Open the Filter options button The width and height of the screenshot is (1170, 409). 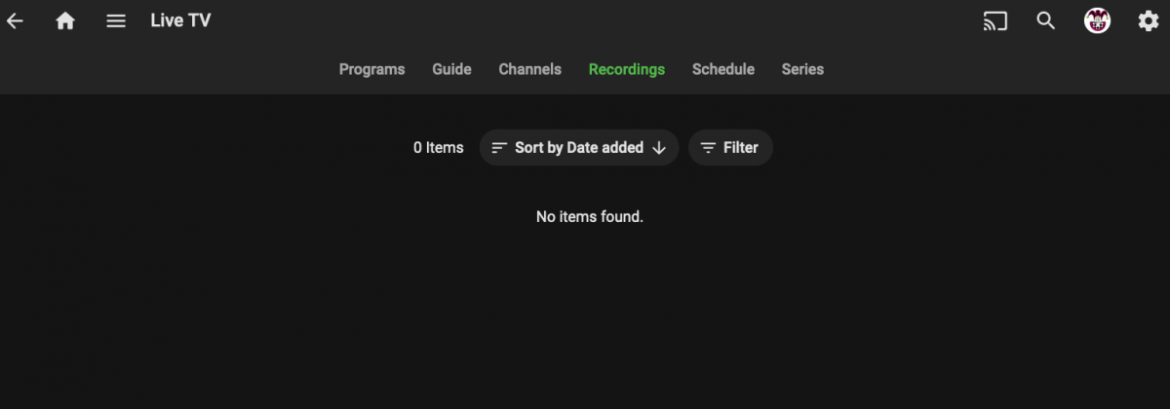pyautogui.click(x=731, y=148)
